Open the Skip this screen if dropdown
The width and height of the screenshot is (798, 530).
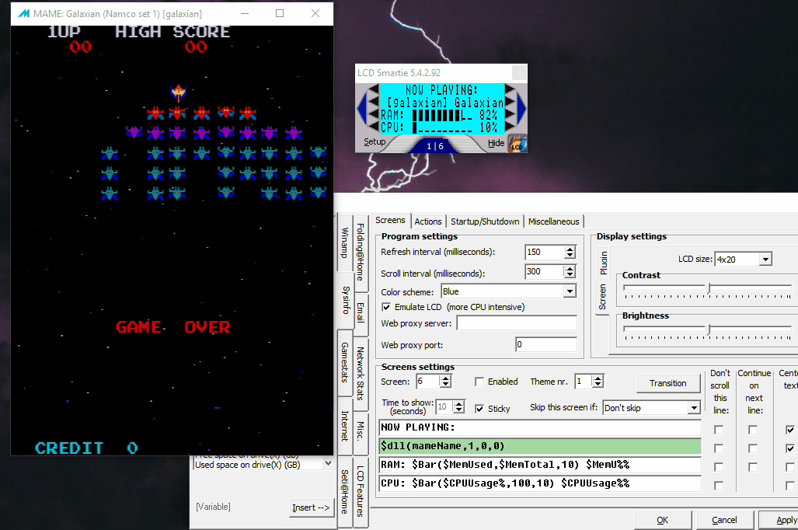(x=694, y=408)
